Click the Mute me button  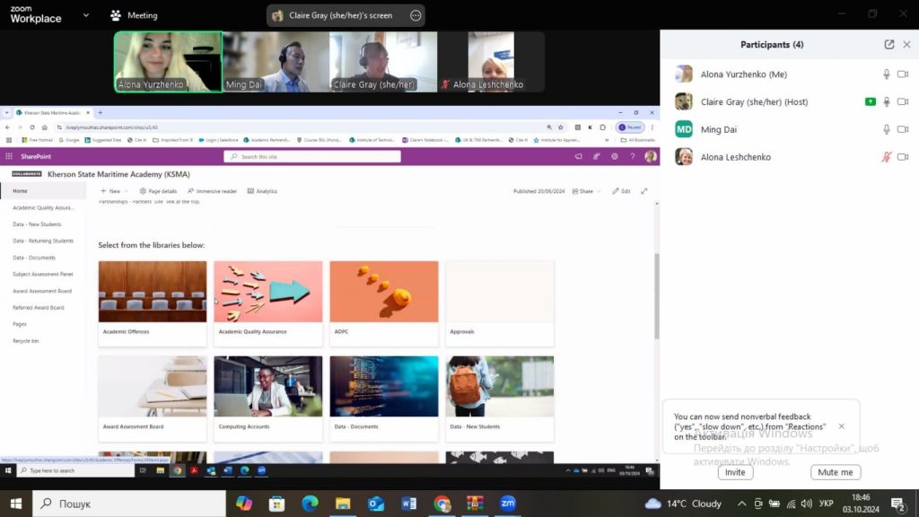click(835, 472)
